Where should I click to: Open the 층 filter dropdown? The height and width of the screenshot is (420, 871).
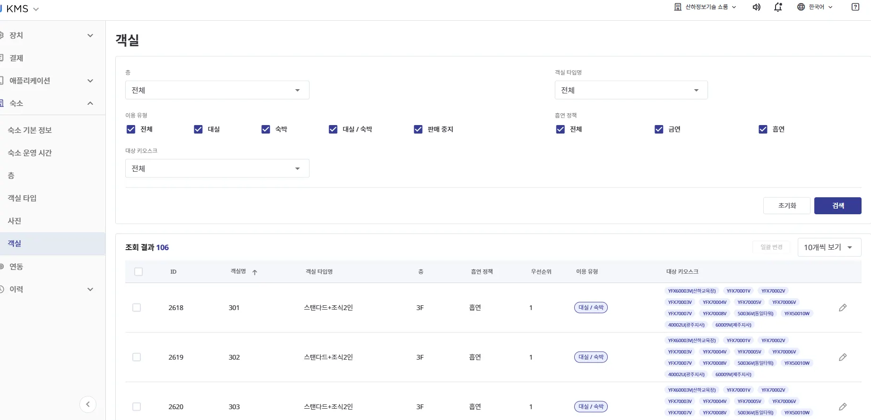[217, 90]
